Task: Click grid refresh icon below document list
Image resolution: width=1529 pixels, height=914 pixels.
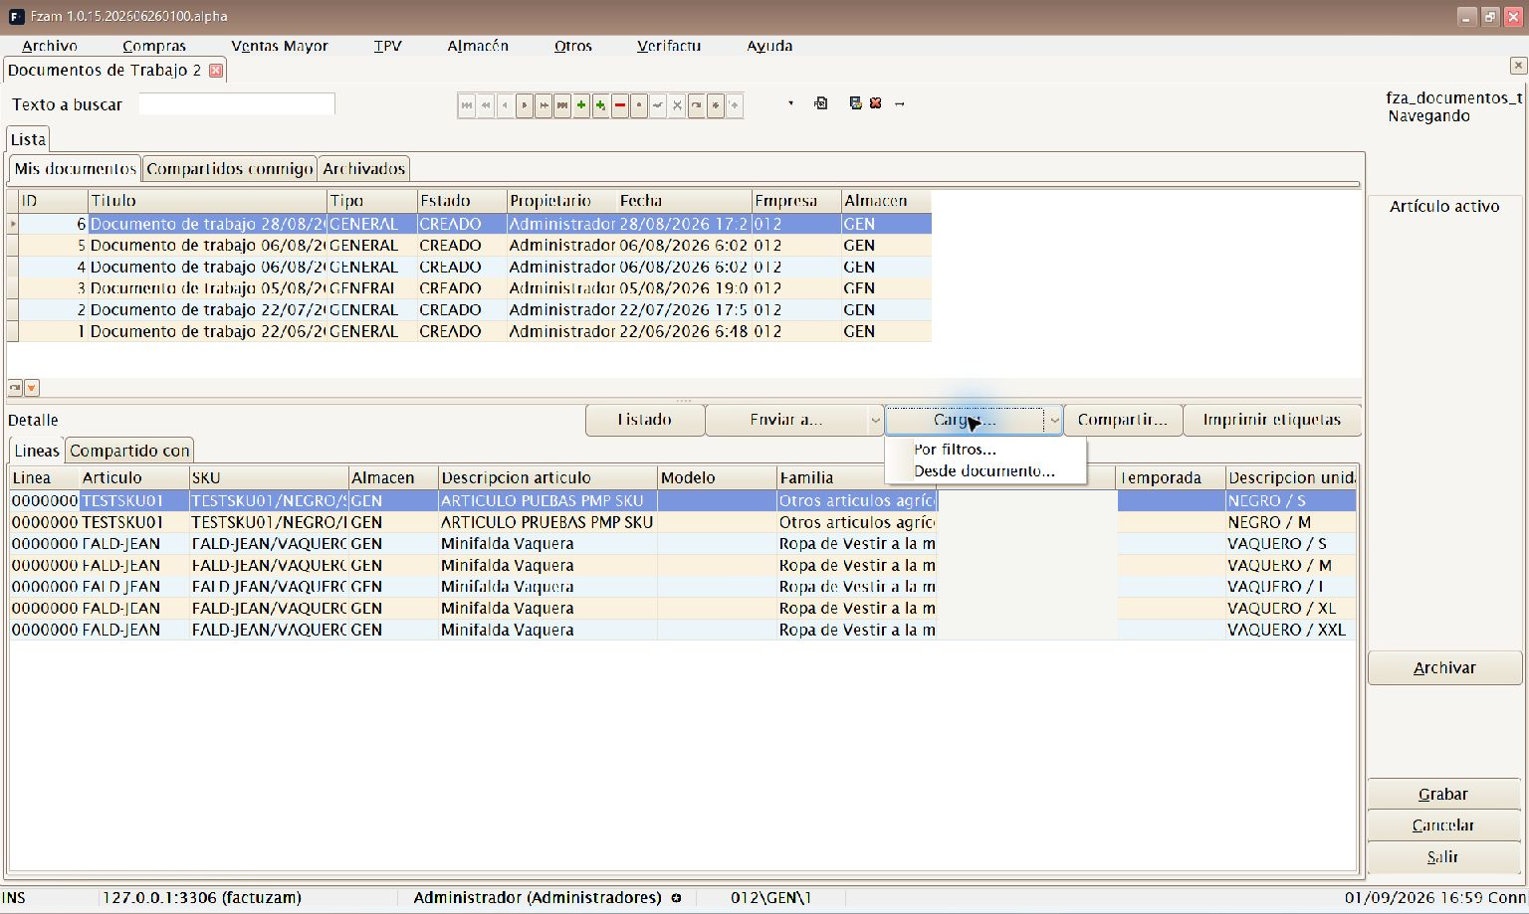Action: coord(15,388)
